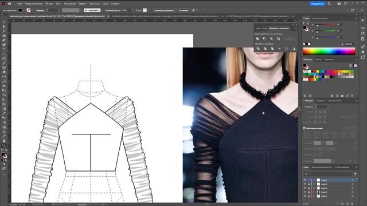The height and width of the screenshot is (206, 367).
Task: Switch to Монтажные области tab
Action: [x=321, y=167]
